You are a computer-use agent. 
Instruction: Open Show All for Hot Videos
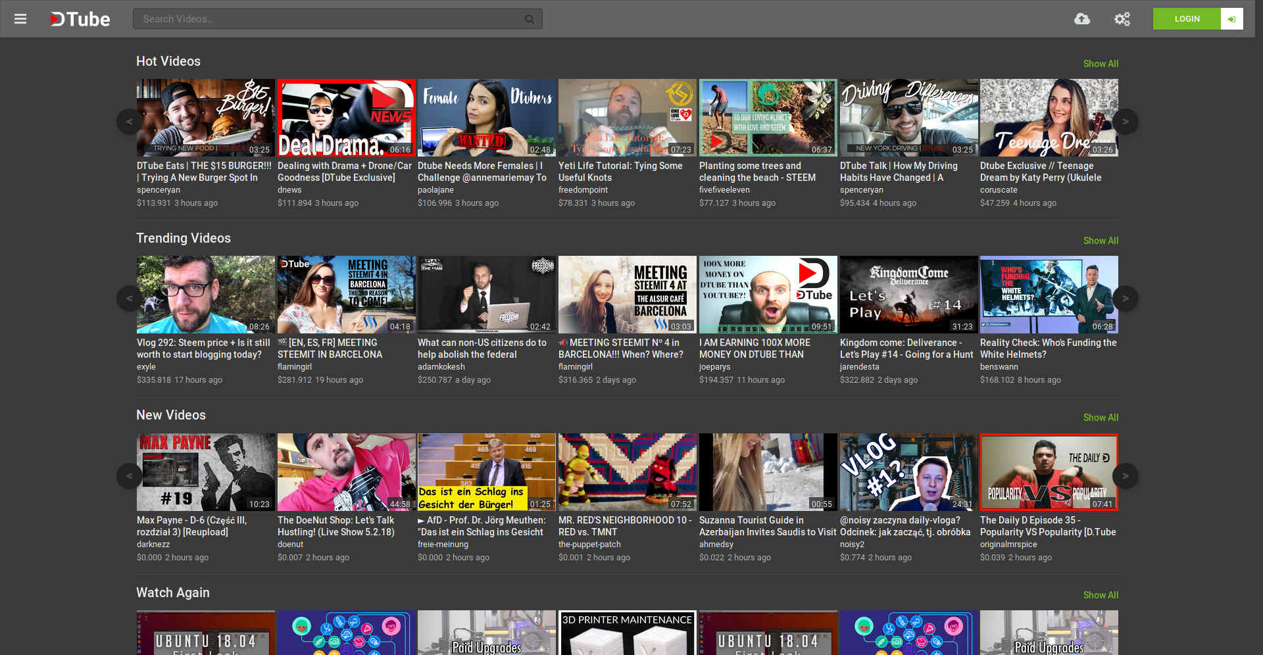(1101, 63)
